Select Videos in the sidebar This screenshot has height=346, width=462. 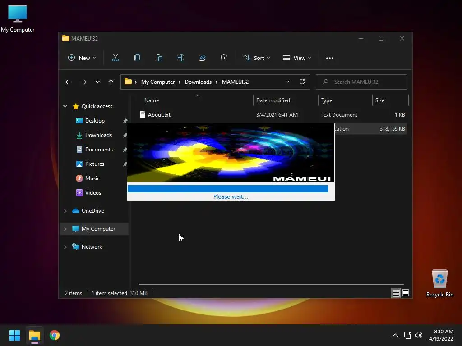[93, 193]
